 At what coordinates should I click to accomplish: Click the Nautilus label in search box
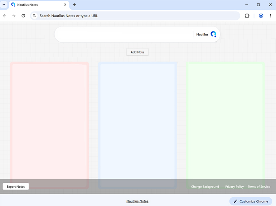pyautogui.click(x=202, y=34)
